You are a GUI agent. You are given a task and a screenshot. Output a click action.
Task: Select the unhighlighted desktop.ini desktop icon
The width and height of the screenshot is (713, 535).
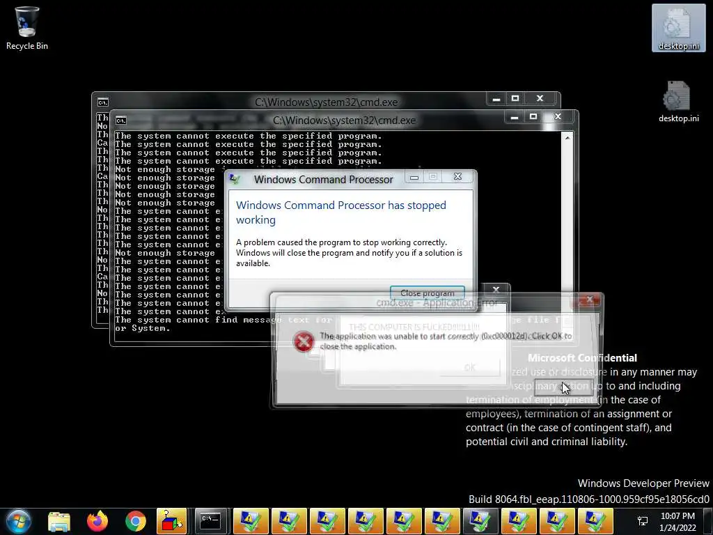tap(678, 102)
